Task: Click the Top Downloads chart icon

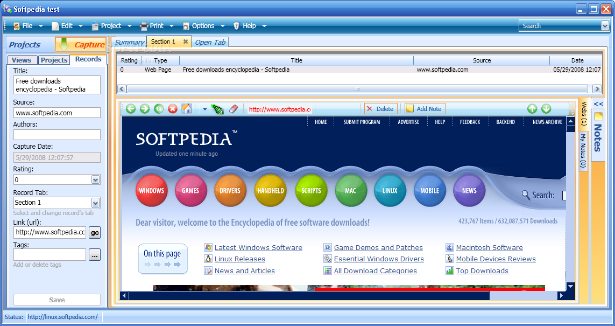Action: point(449,270)
